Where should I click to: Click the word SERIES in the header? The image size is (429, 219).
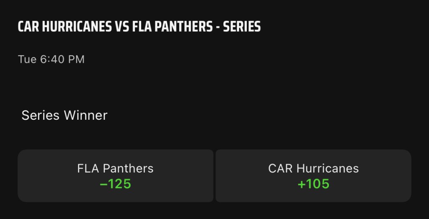coord(242,27)
